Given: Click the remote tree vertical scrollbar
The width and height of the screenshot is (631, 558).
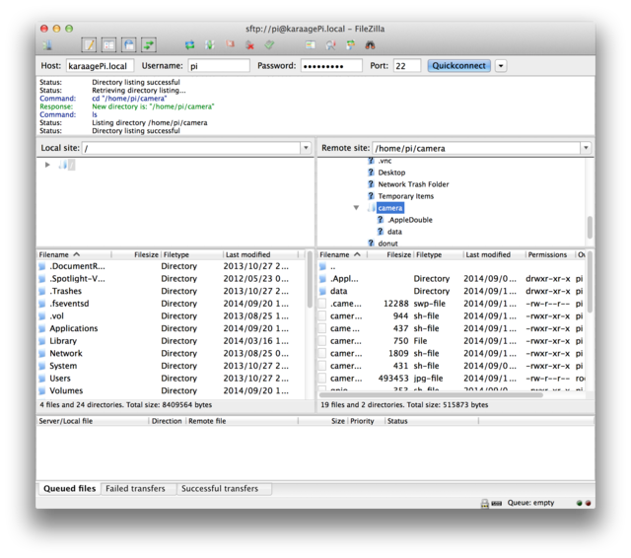Looking at the screenshot, I should pyautogui.click(x=590, y=227).
